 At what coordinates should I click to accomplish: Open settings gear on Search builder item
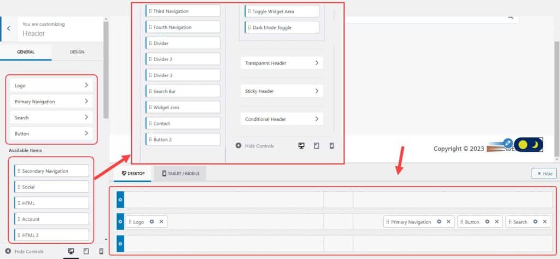point(535,221)
